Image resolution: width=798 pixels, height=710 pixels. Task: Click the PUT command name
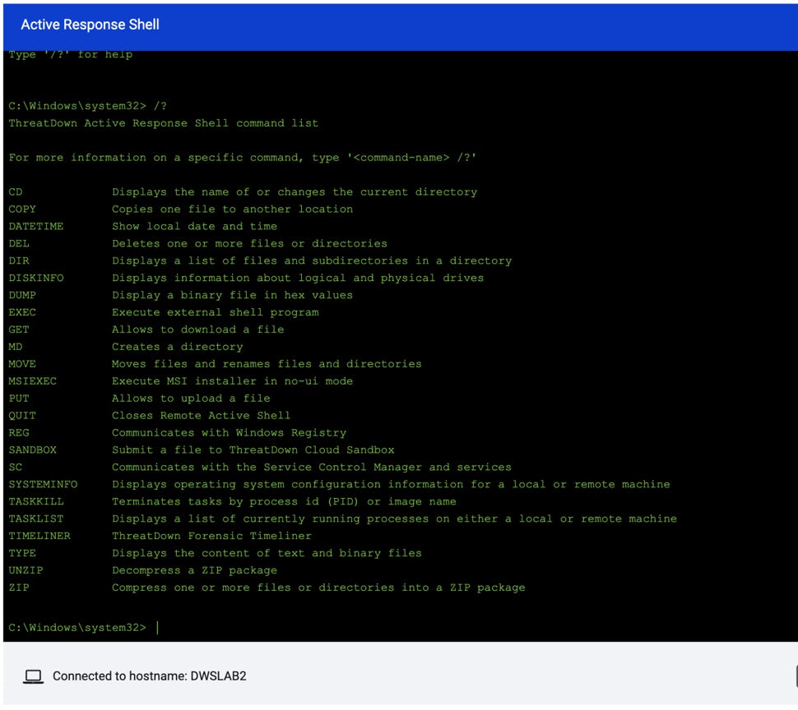pyautogui.click(x=19, y=399)
